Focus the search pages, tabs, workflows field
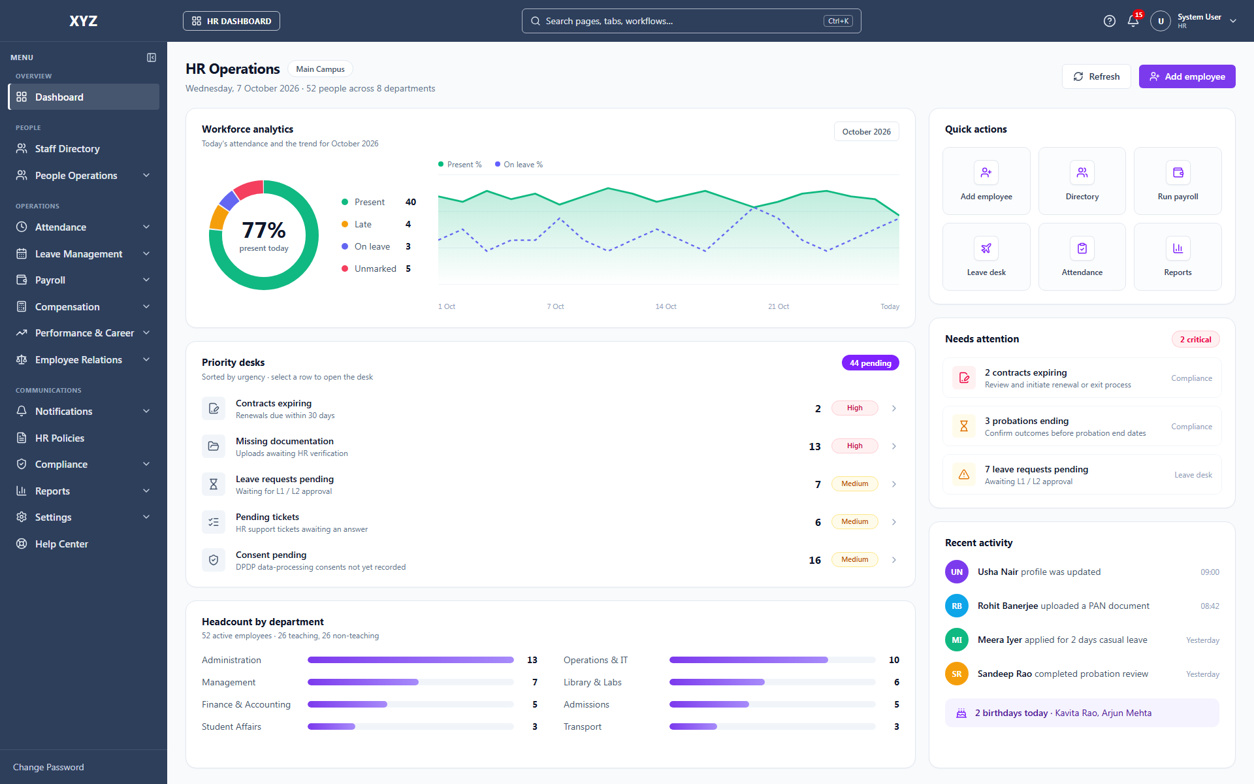 (691, 21)
